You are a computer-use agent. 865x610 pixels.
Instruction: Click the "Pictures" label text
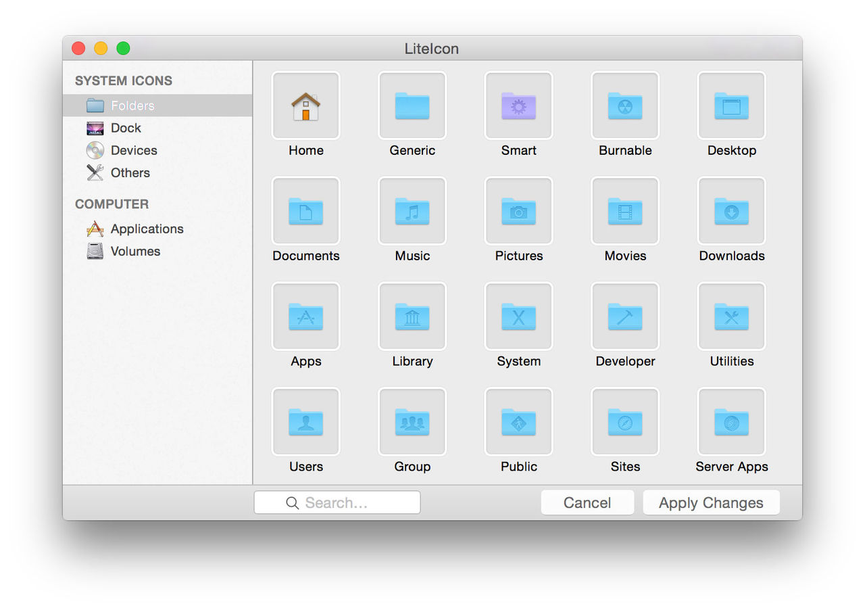pos(519,256)
